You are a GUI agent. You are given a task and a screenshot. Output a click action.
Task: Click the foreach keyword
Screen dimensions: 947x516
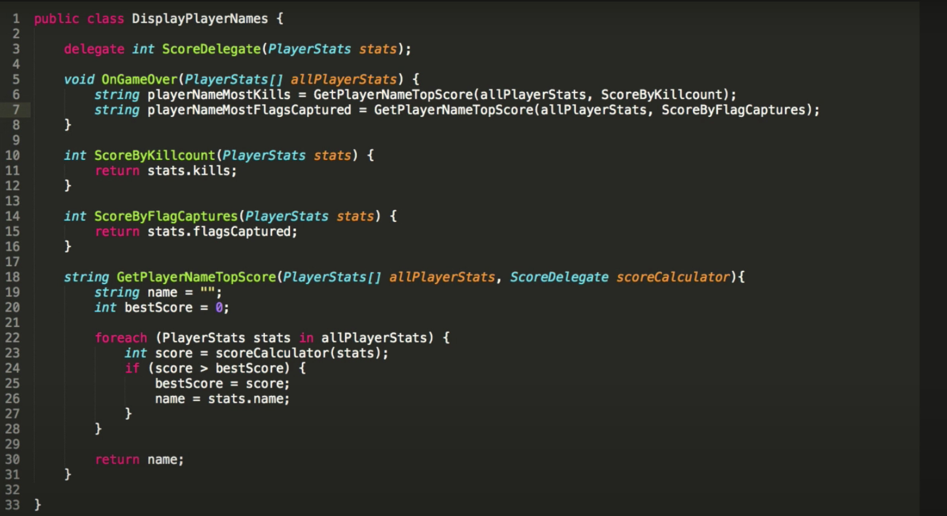point(121,338)
